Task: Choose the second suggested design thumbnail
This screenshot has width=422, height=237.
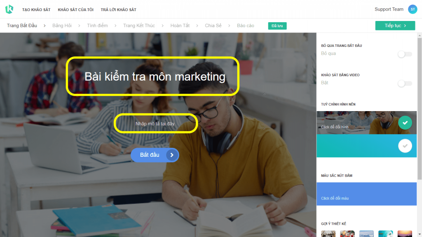Action: coord(347,234)
